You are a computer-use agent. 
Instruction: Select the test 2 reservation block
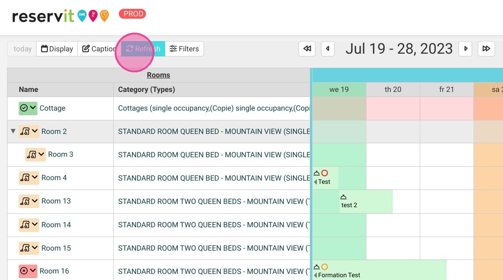click(x=366, y=202)
